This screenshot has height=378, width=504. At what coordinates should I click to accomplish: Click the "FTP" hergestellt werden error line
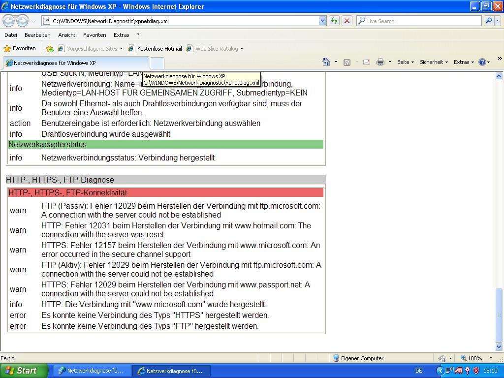click(150, 326)
